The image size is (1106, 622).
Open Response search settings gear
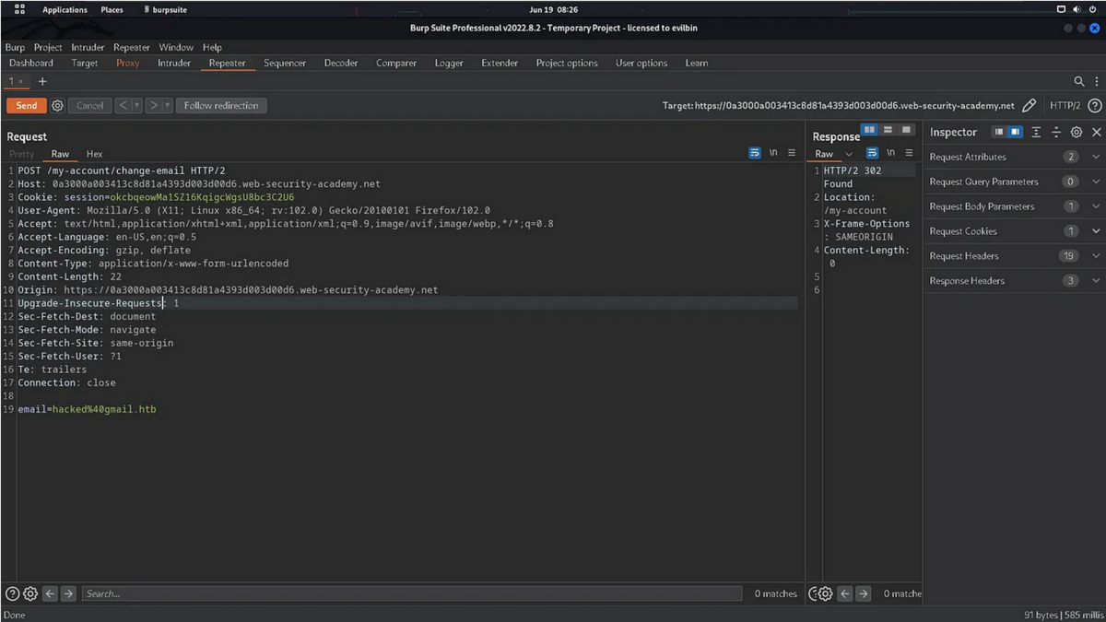[x=826, y=594]
